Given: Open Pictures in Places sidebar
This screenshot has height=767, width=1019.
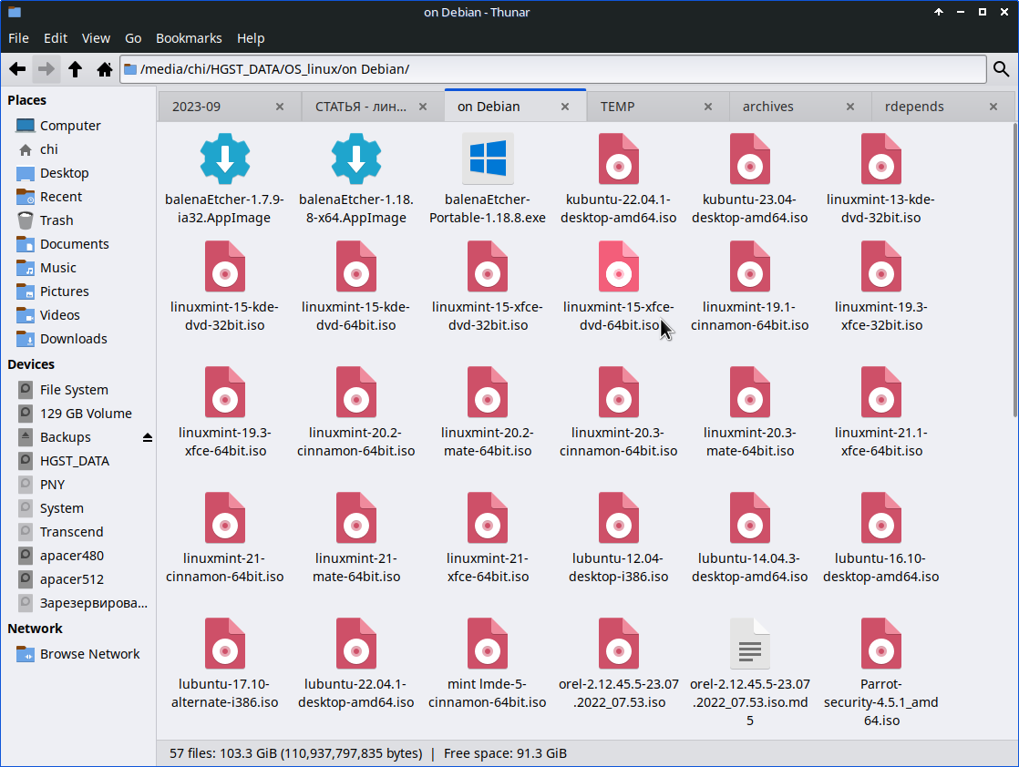Looking at the screenshot, I should click(65, 291).
